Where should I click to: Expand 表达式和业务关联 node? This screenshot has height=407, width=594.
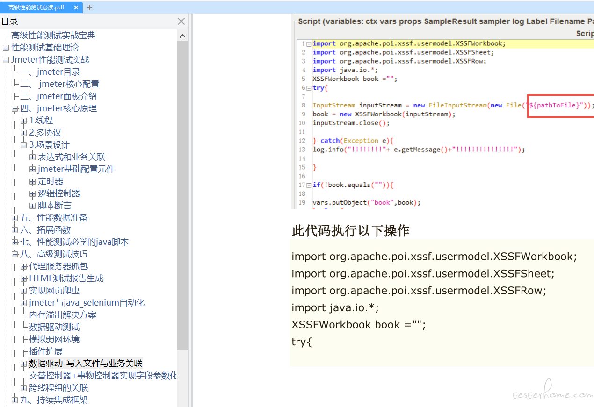[32, 157]
